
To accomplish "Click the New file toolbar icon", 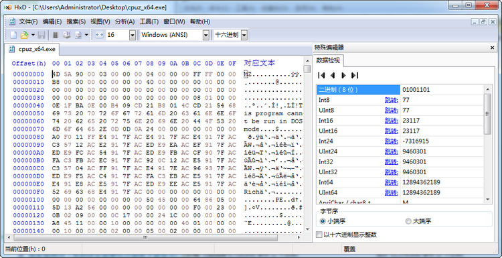I will 13,35.
